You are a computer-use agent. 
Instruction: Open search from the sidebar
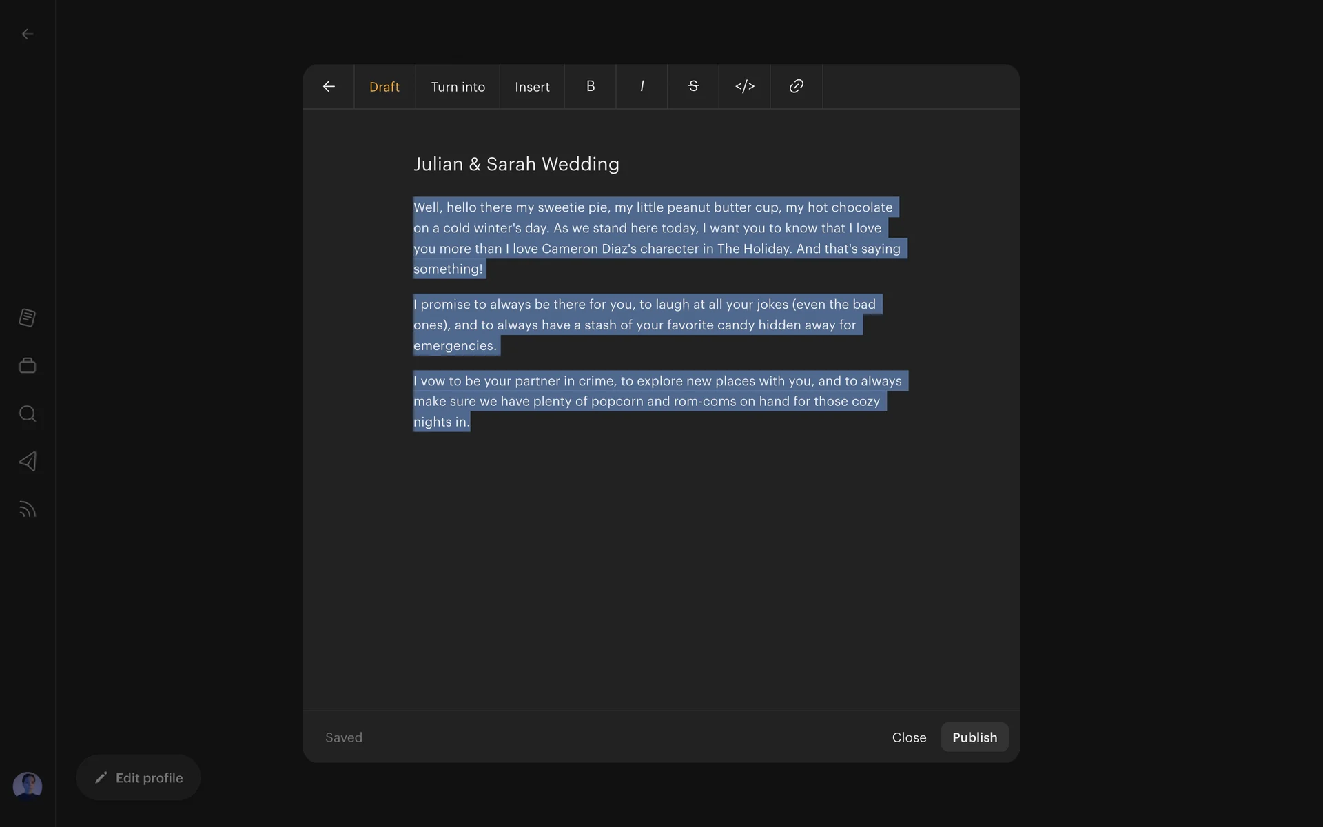click(28, 413)
